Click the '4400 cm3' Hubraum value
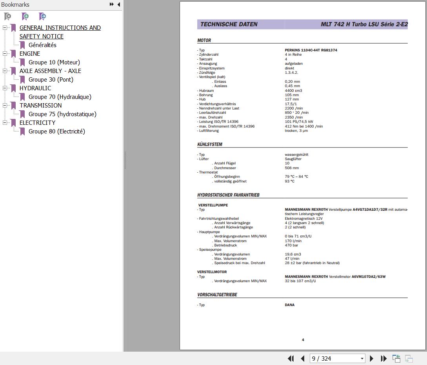The image size is (427, 365). [x=293, y=91]
